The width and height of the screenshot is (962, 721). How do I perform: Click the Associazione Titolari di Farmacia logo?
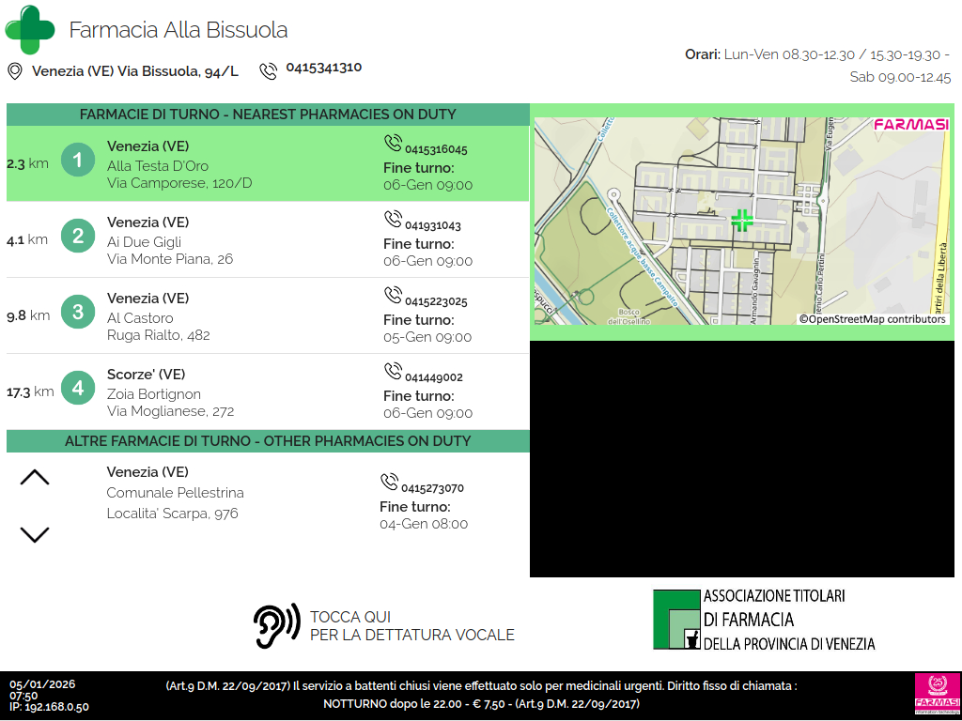[x=764, y=620]
